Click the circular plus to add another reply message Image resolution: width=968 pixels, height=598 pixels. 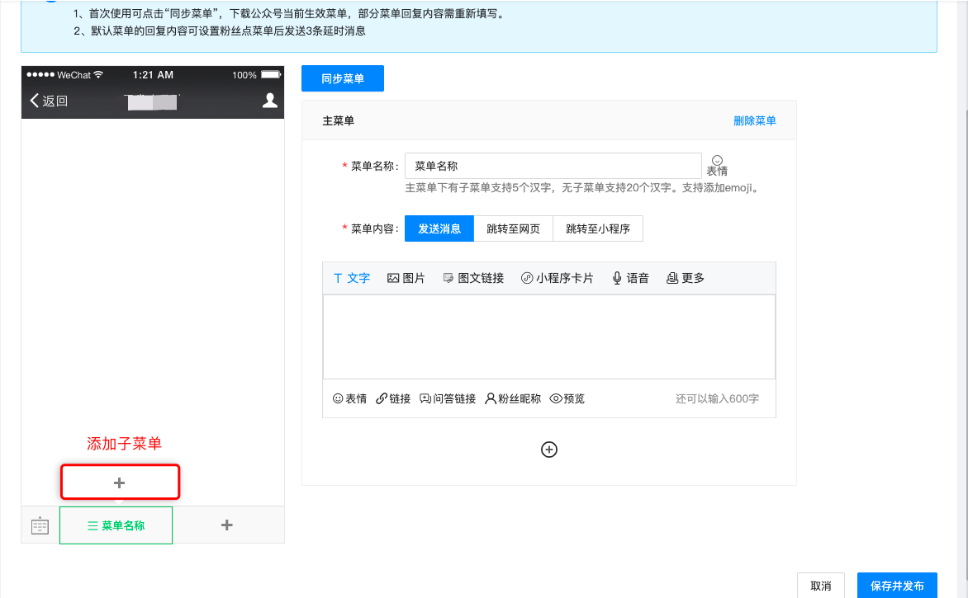549,450
